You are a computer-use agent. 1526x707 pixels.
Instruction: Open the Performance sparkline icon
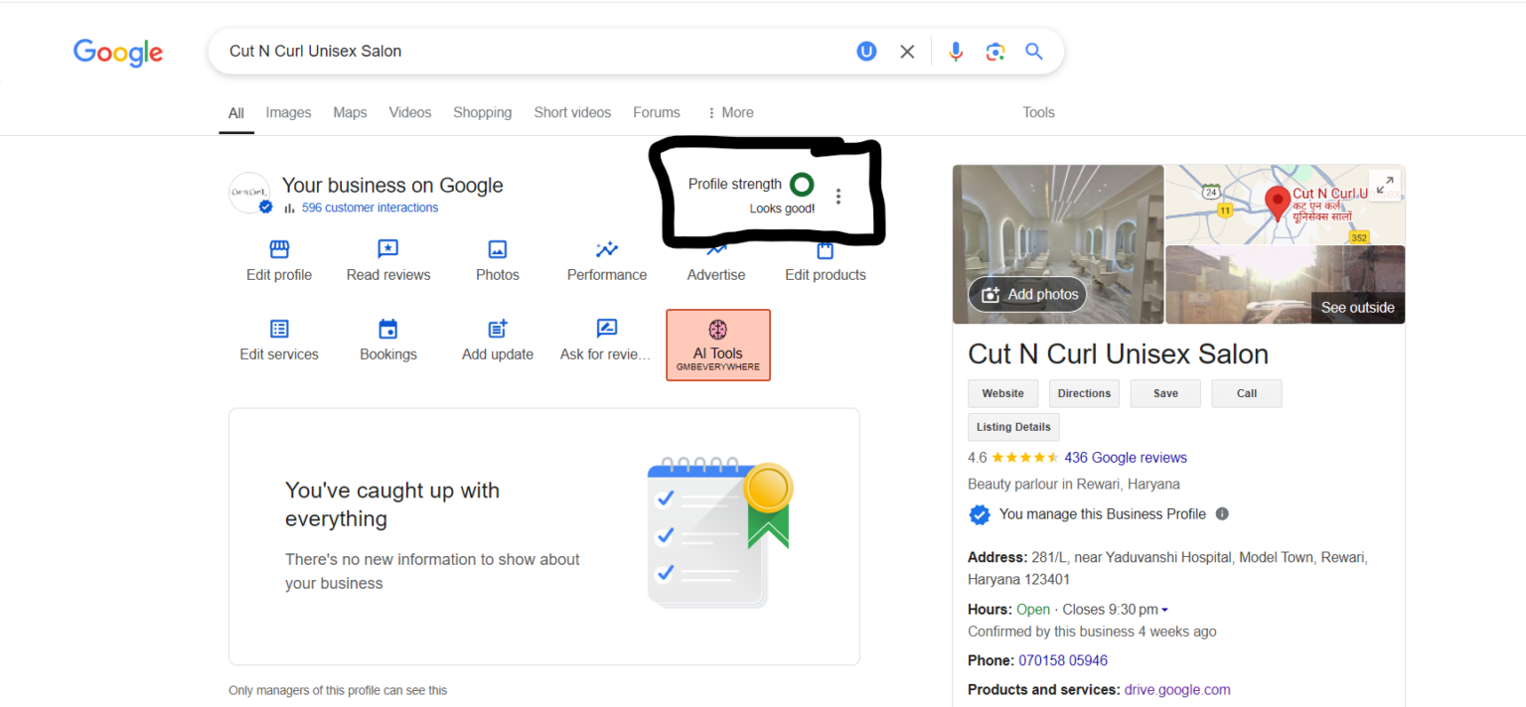click(x=607, y=249)
